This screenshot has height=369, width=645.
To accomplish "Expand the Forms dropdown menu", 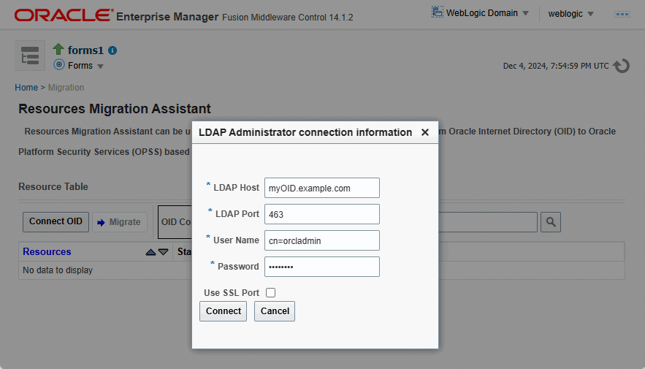I will click(x=100, y=66).
